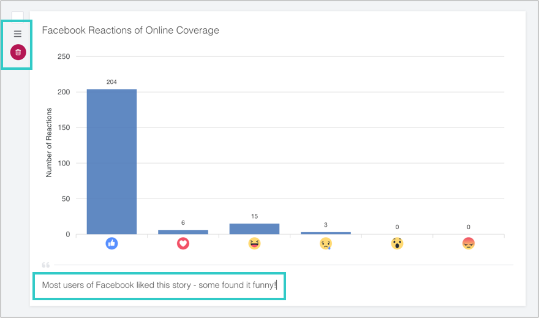Viewport: 539px width, 318px height.
Task: Click the Number of Reactions axis label
Action: click(49, 142)
